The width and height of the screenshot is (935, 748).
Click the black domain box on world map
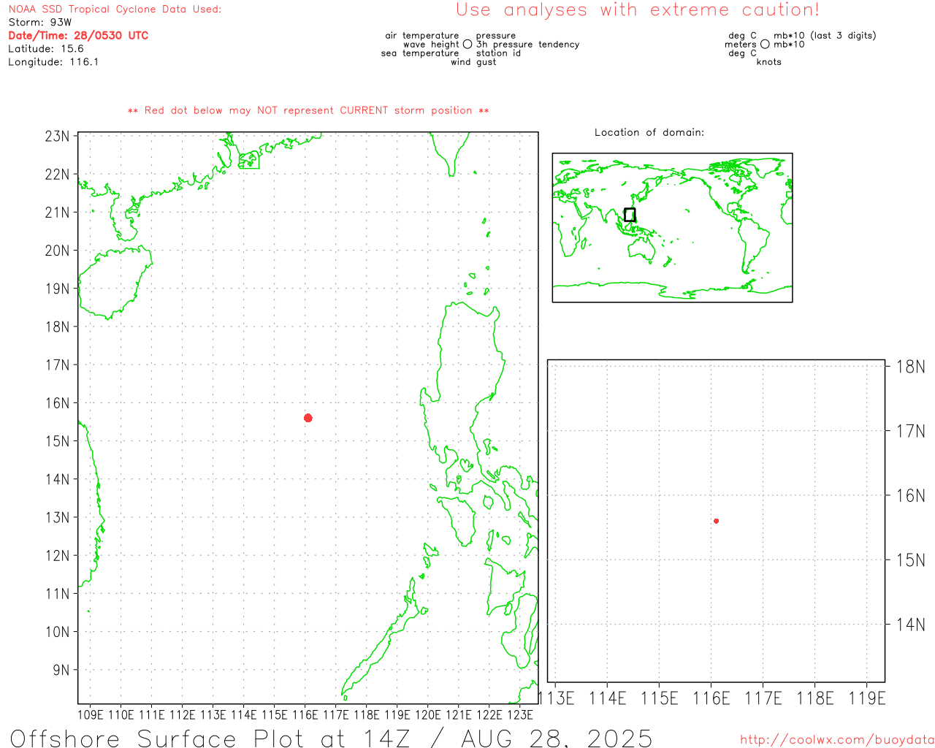(630, 215)
